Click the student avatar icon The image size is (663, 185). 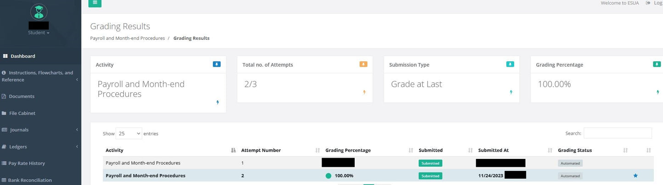point(39,11)
